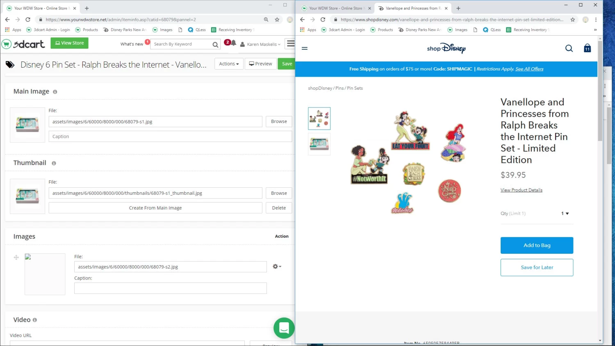This screenshot has width=615, height=346.
Task: Expand the Actions dropdown button
Action: pos(229,64)
